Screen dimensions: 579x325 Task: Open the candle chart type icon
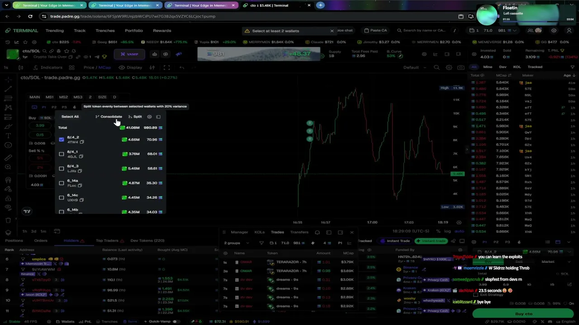20,67
